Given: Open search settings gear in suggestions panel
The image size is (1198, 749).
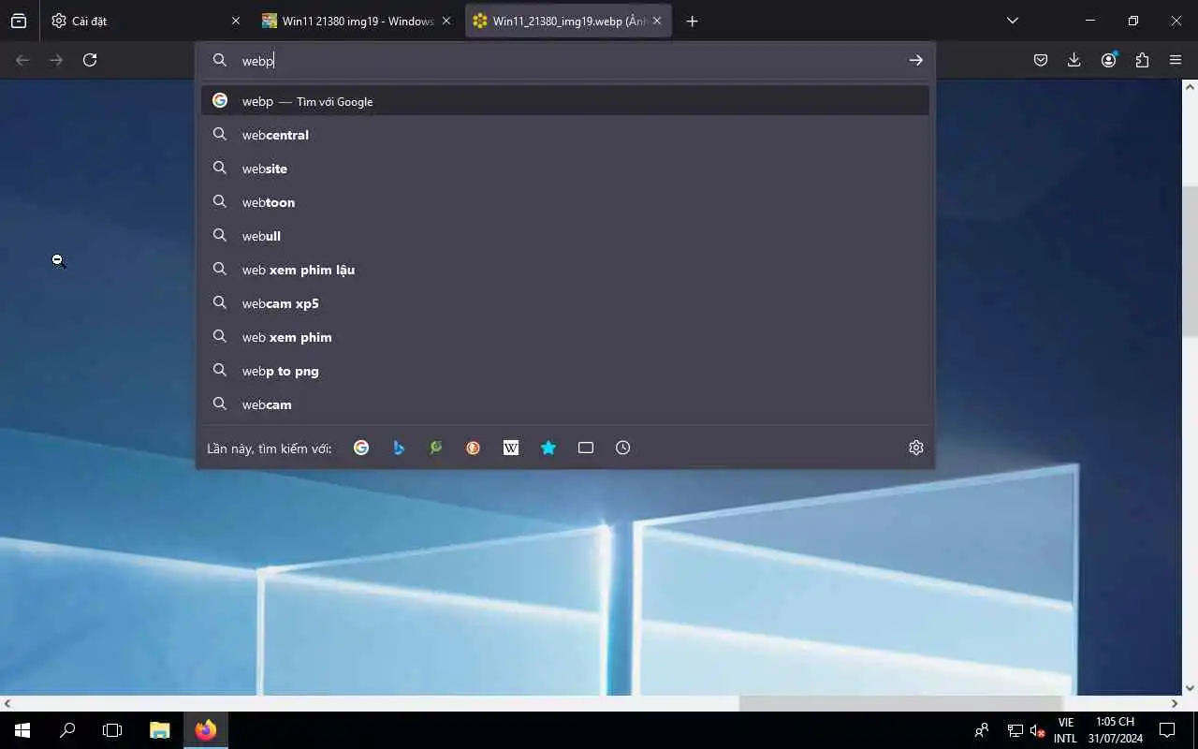Looking at the screenshot, I should 916,448.
